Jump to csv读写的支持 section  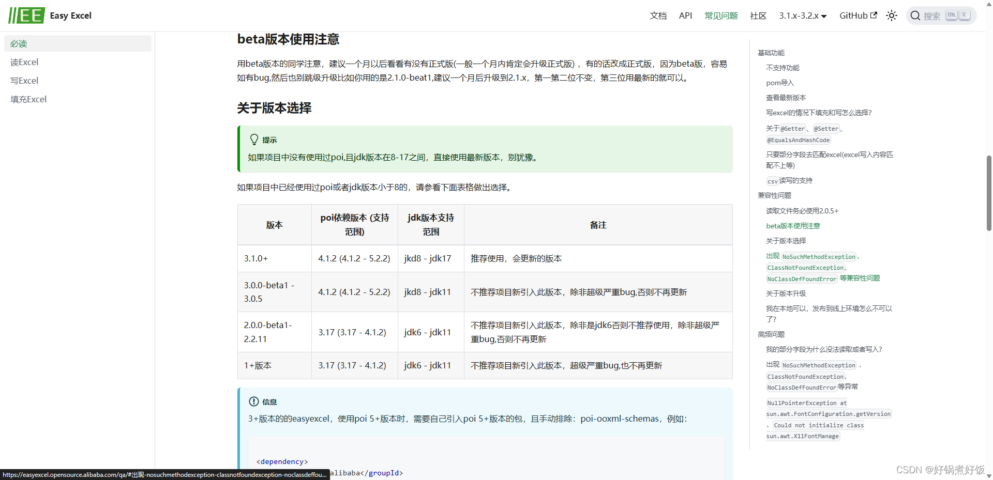coord(789,180)
